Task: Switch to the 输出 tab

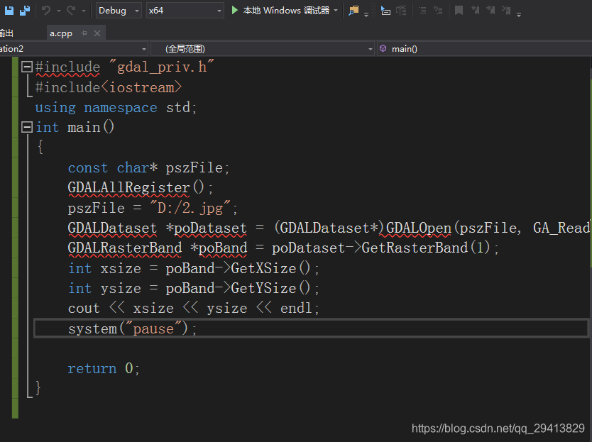Action: [7, 33]
